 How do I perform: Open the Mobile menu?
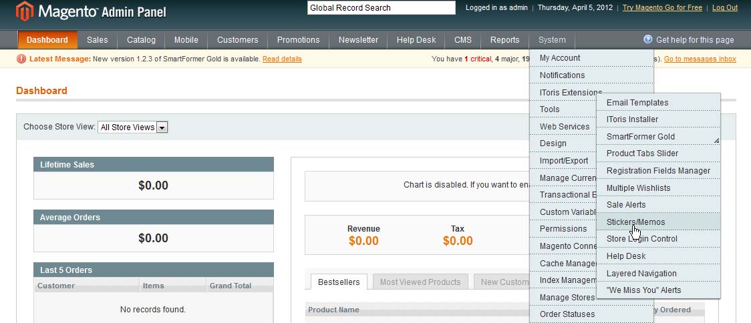tap(186, 40)
